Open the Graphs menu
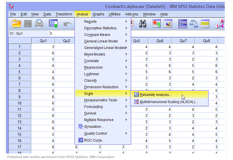Screen dimensions: 233x160 98,14
